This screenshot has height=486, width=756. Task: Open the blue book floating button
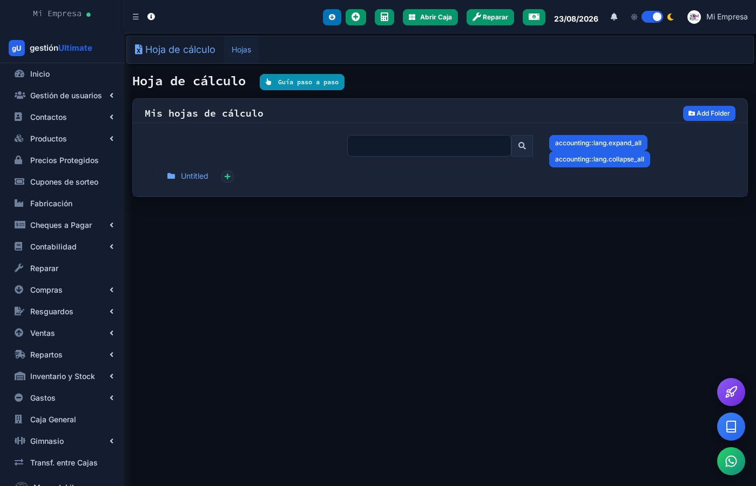pos(731,427)
